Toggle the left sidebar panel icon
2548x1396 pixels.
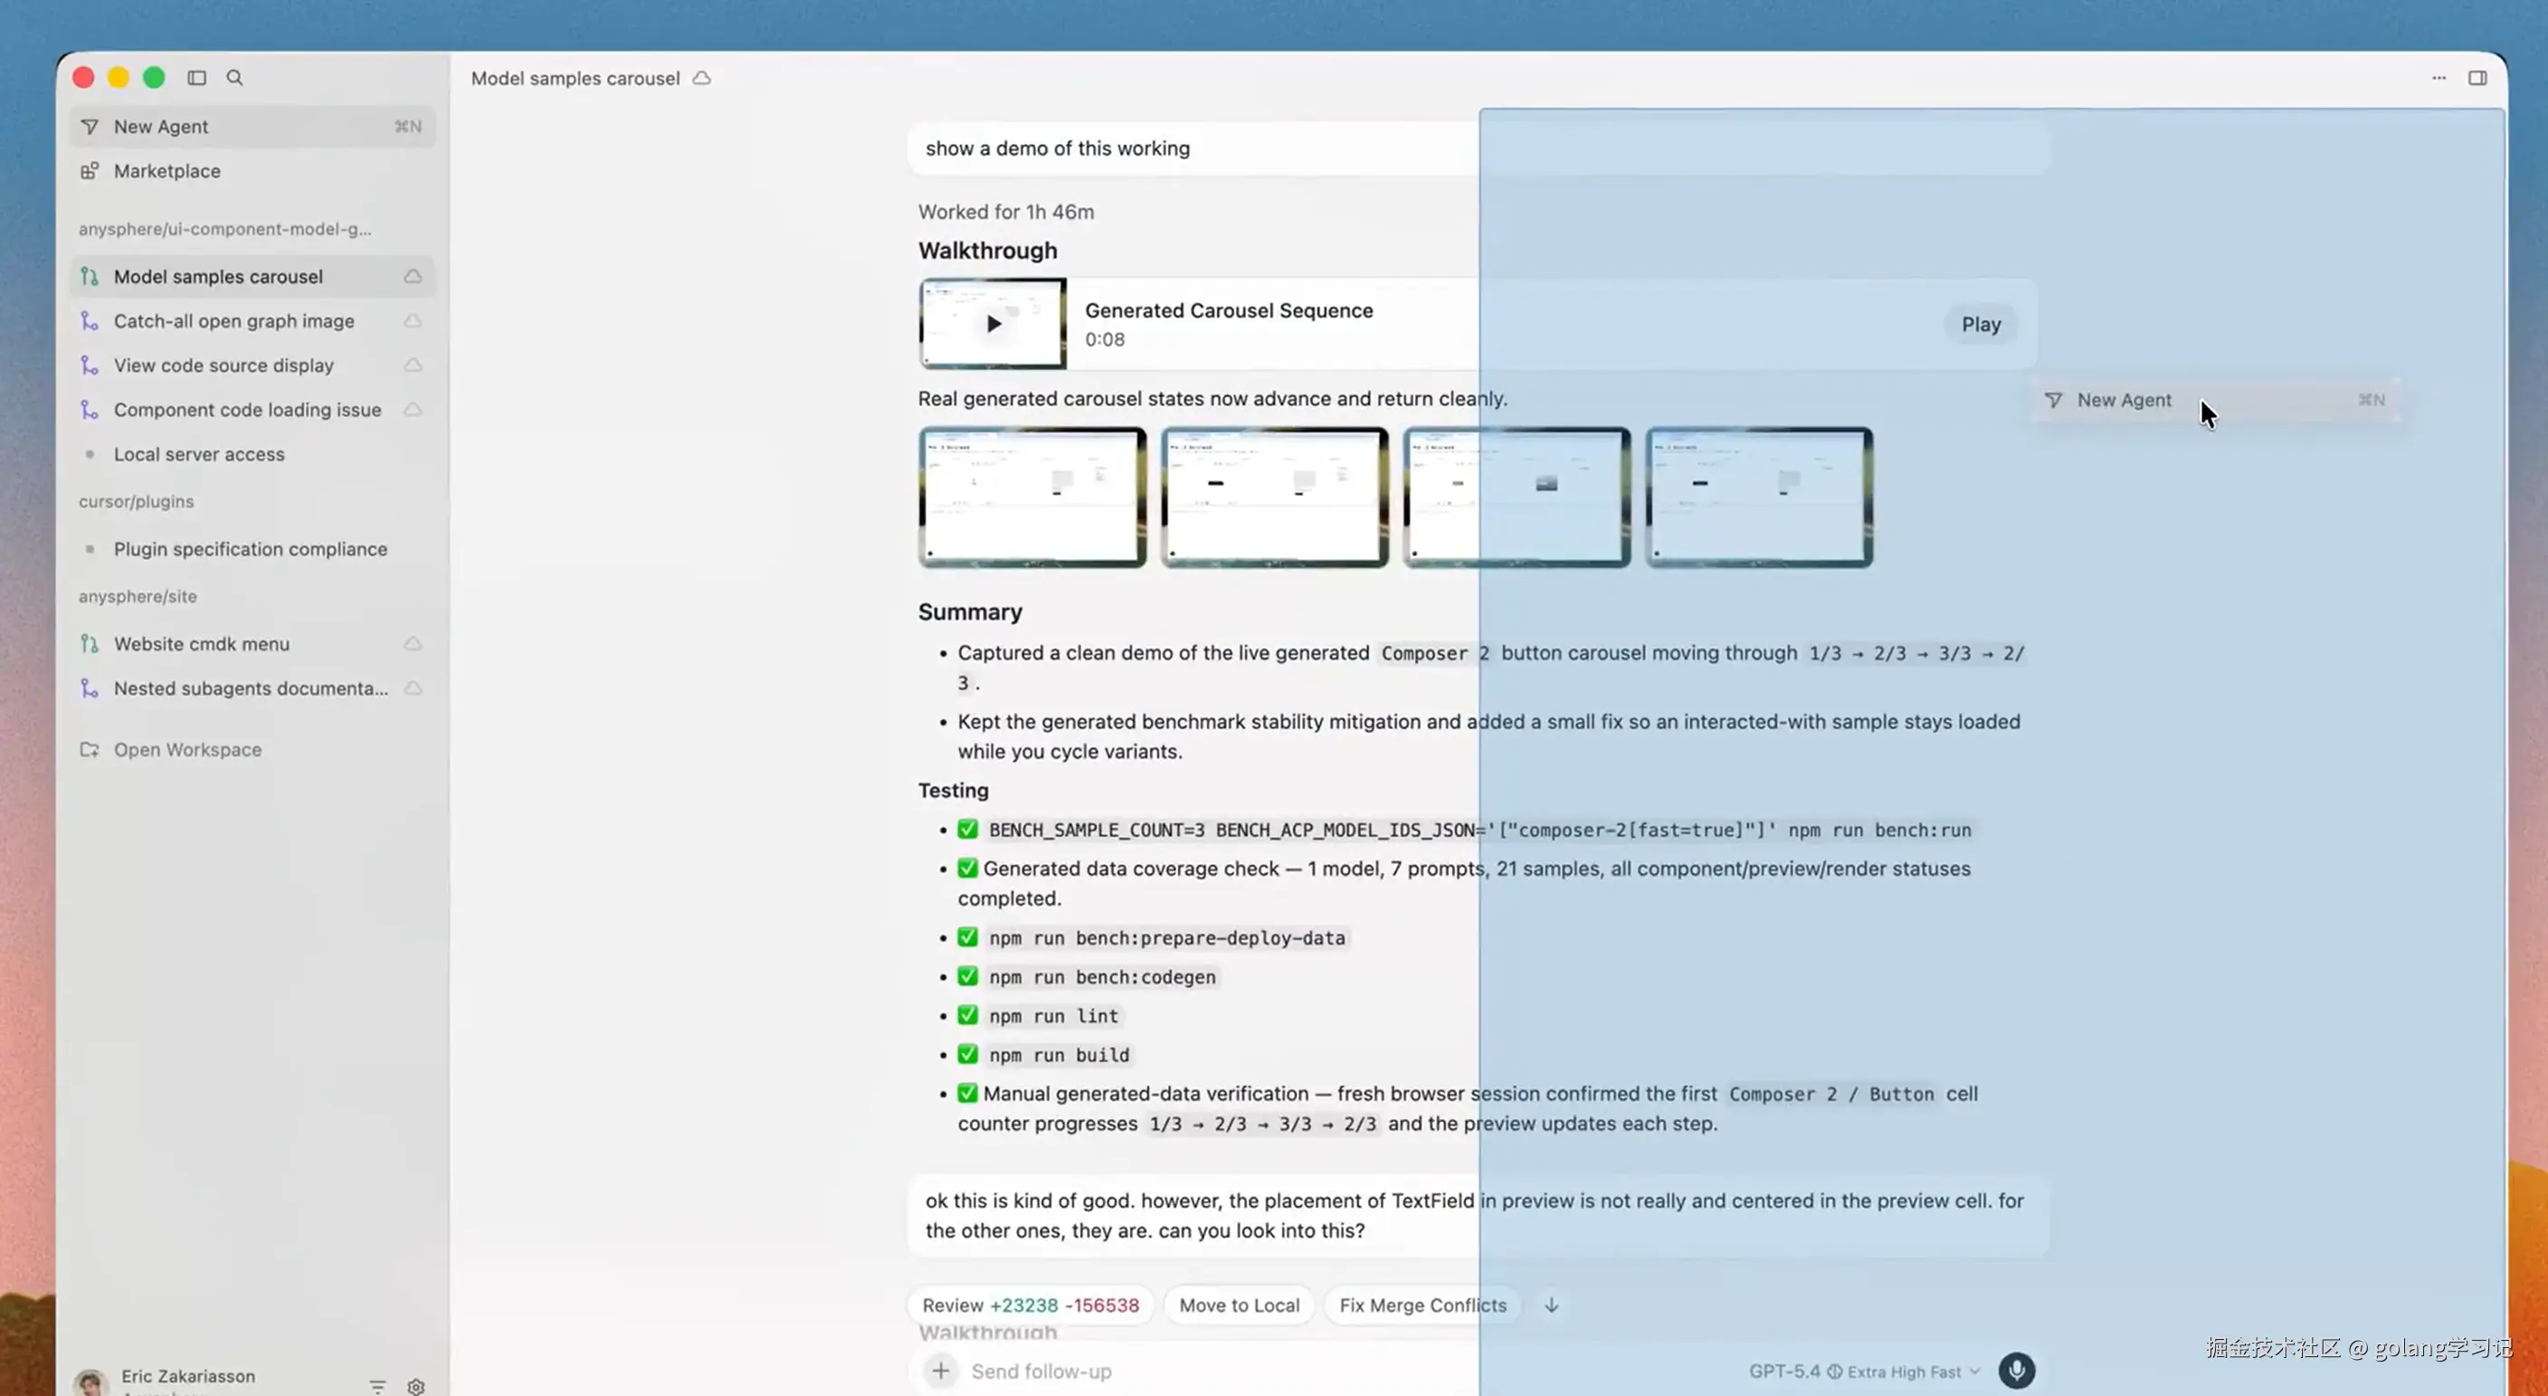(197, 77)
